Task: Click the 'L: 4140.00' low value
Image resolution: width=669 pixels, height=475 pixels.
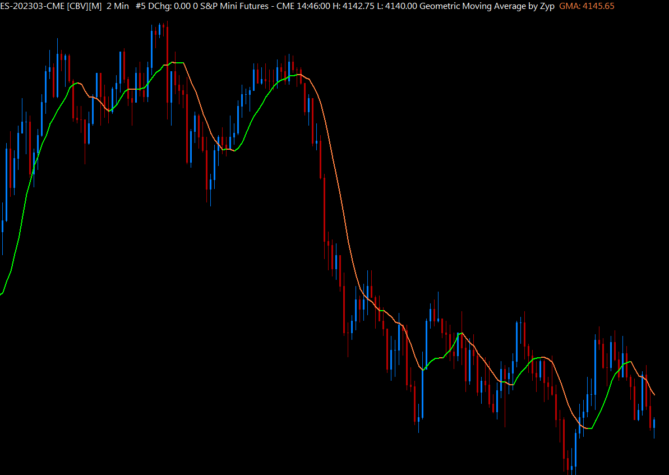Action: pyautogui.click(x=397, y=6)
